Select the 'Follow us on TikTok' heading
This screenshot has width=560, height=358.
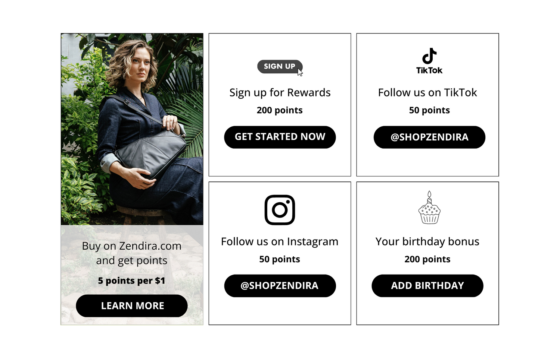427,92
